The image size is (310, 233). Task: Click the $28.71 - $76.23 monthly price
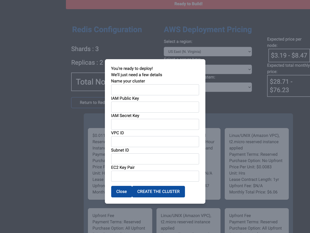pyautogui.click(x=289, y=86)
